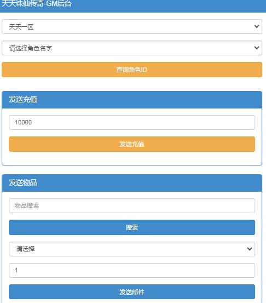Click the 天天诛仙传奇-GM后台 page title
This screenshot has height=303, width=266.
click(x=37, y=3)
